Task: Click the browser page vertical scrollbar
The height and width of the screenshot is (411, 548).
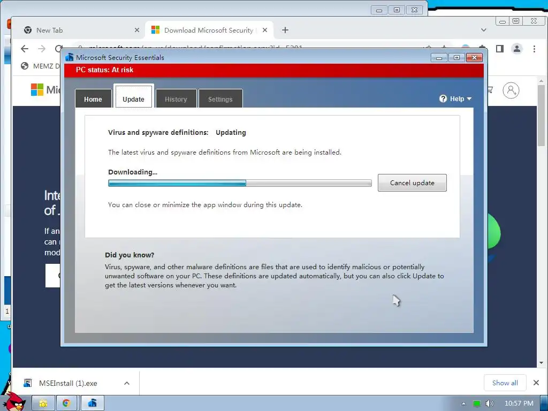Action: [x=541, y=116]
